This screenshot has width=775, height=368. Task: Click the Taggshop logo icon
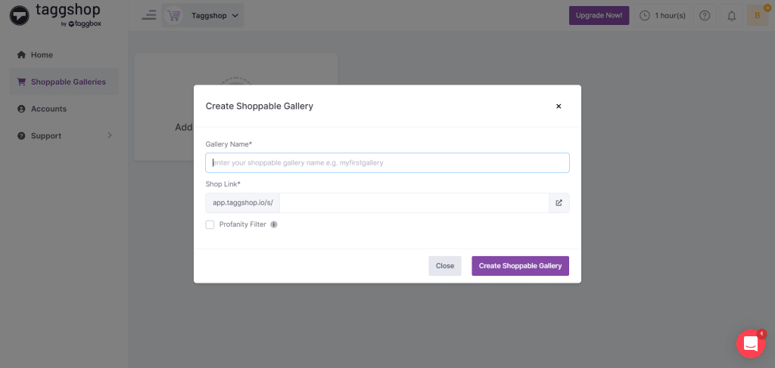click(x=20, y=16)
